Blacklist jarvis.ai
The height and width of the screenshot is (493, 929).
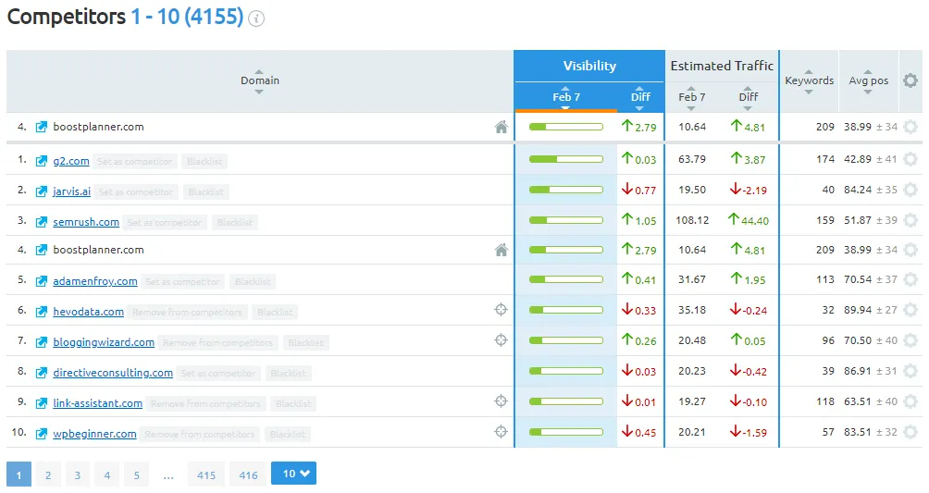pos(206,192)
